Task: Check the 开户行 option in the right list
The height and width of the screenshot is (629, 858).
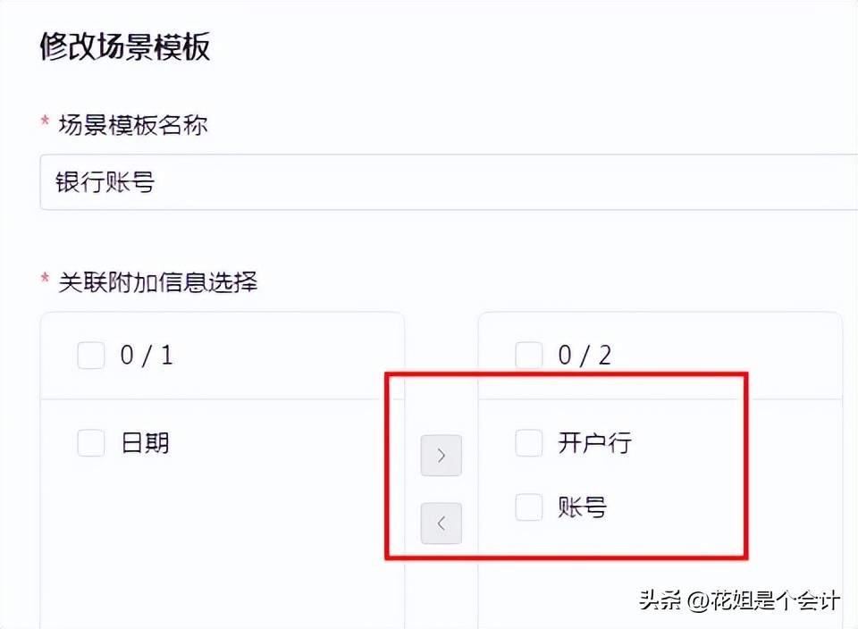Action: click(x=528, y=442)
